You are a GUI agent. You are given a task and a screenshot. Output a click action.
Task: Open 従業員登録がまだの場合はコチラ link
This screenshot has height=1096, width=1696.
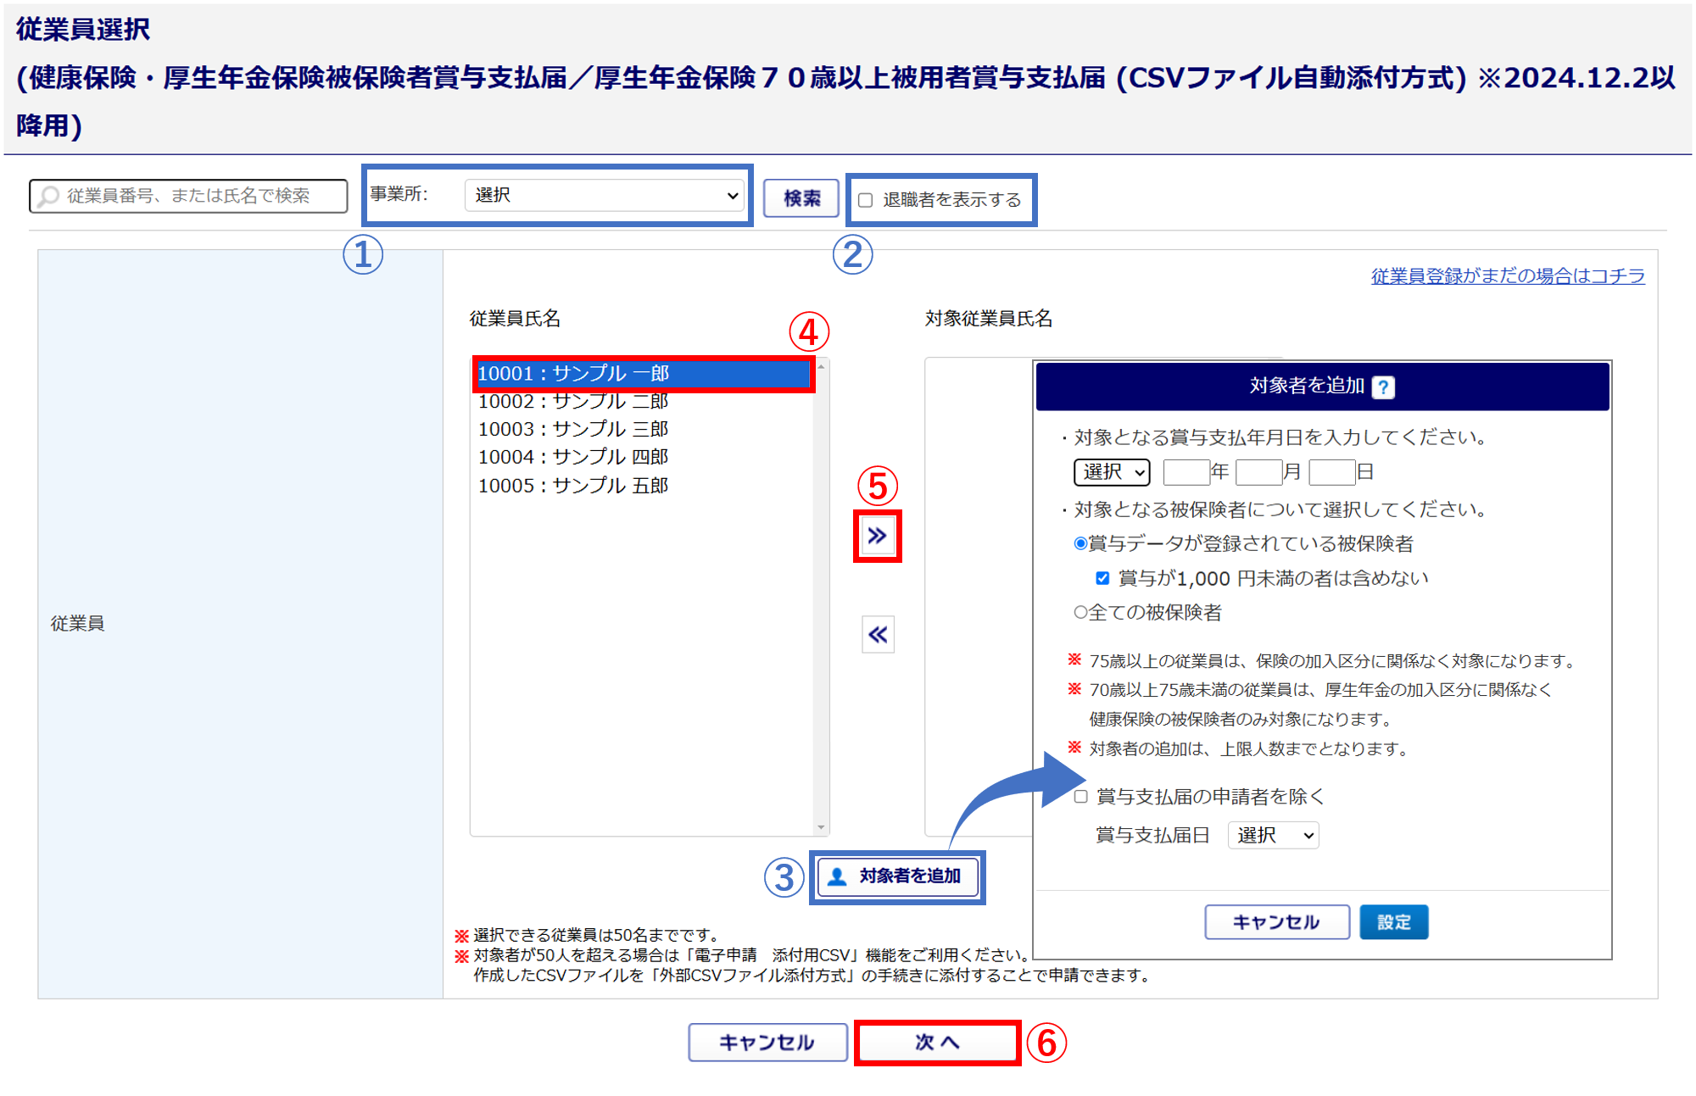pos(1507,275)
